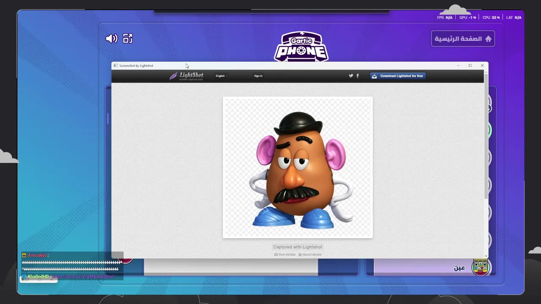Click the Anoudyjy chat username
541x304 pixels.
click(37, 255)
